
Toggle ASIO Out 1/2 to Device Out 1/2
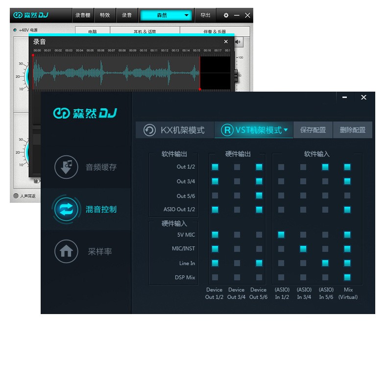(x=215, y=210)
